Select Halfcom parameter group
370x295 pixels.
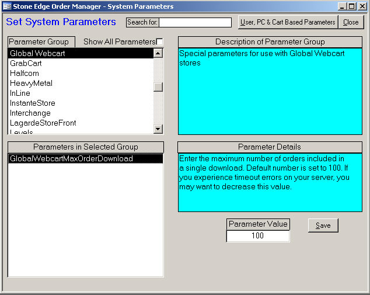click(81, 73)
